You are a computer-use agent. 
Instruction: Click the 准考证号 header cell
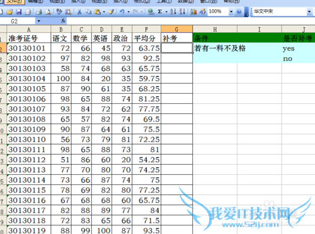29,38
